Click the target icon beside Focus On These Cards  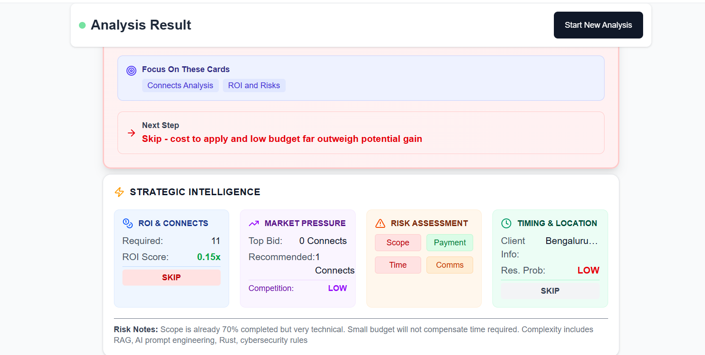(131, 71)
